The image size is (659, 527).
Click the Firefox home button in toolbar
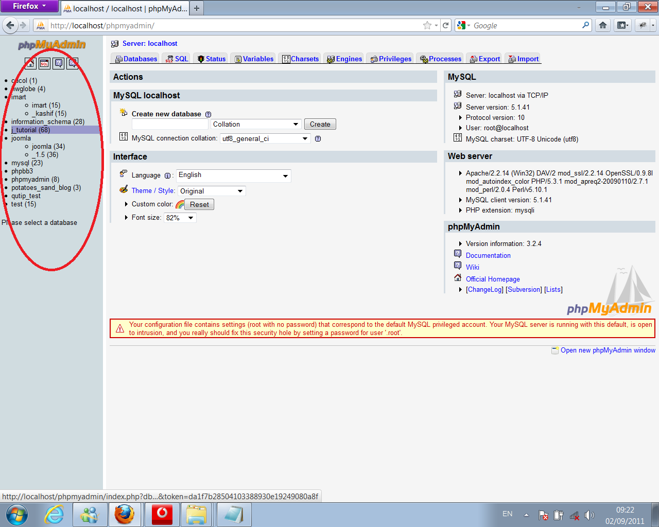click(x=603, y=25)
